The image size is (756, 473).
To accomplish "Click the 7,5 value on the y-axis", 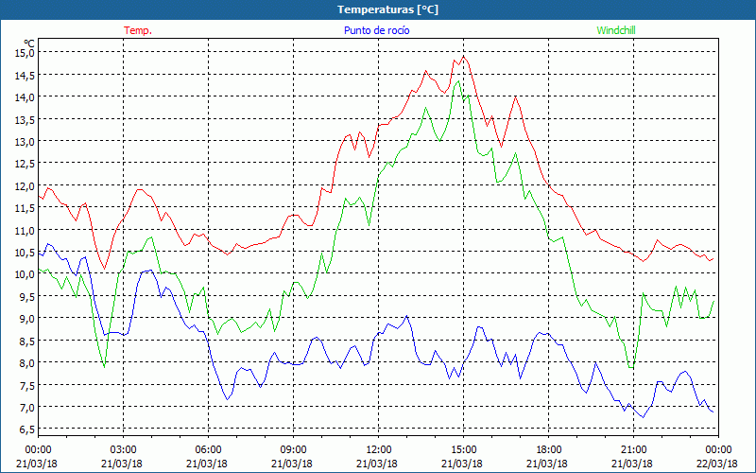I will [27, 385].
